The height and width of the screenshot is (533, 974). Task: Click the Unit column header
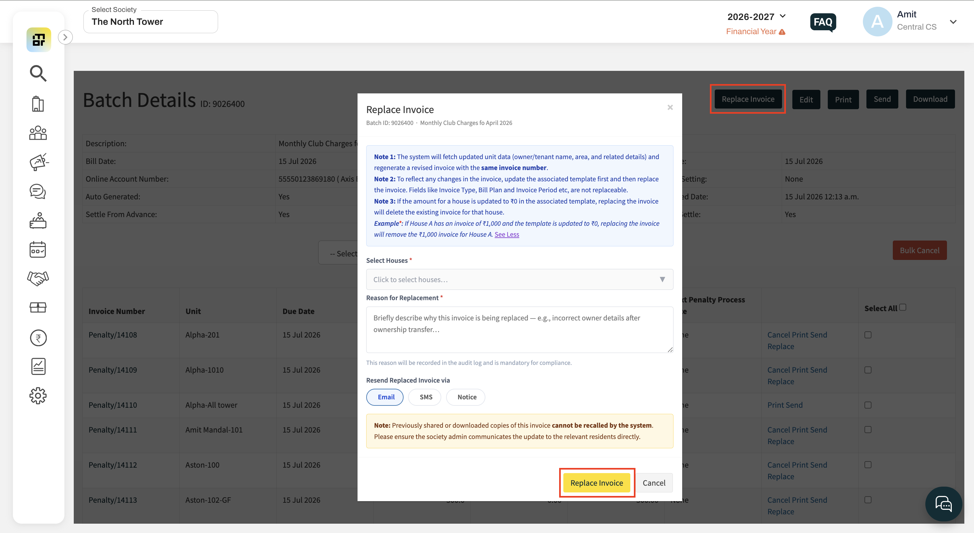click(193, 311)
